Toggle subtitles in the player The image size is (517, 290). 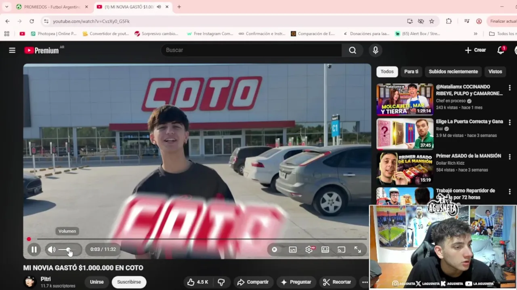(293, 250)
